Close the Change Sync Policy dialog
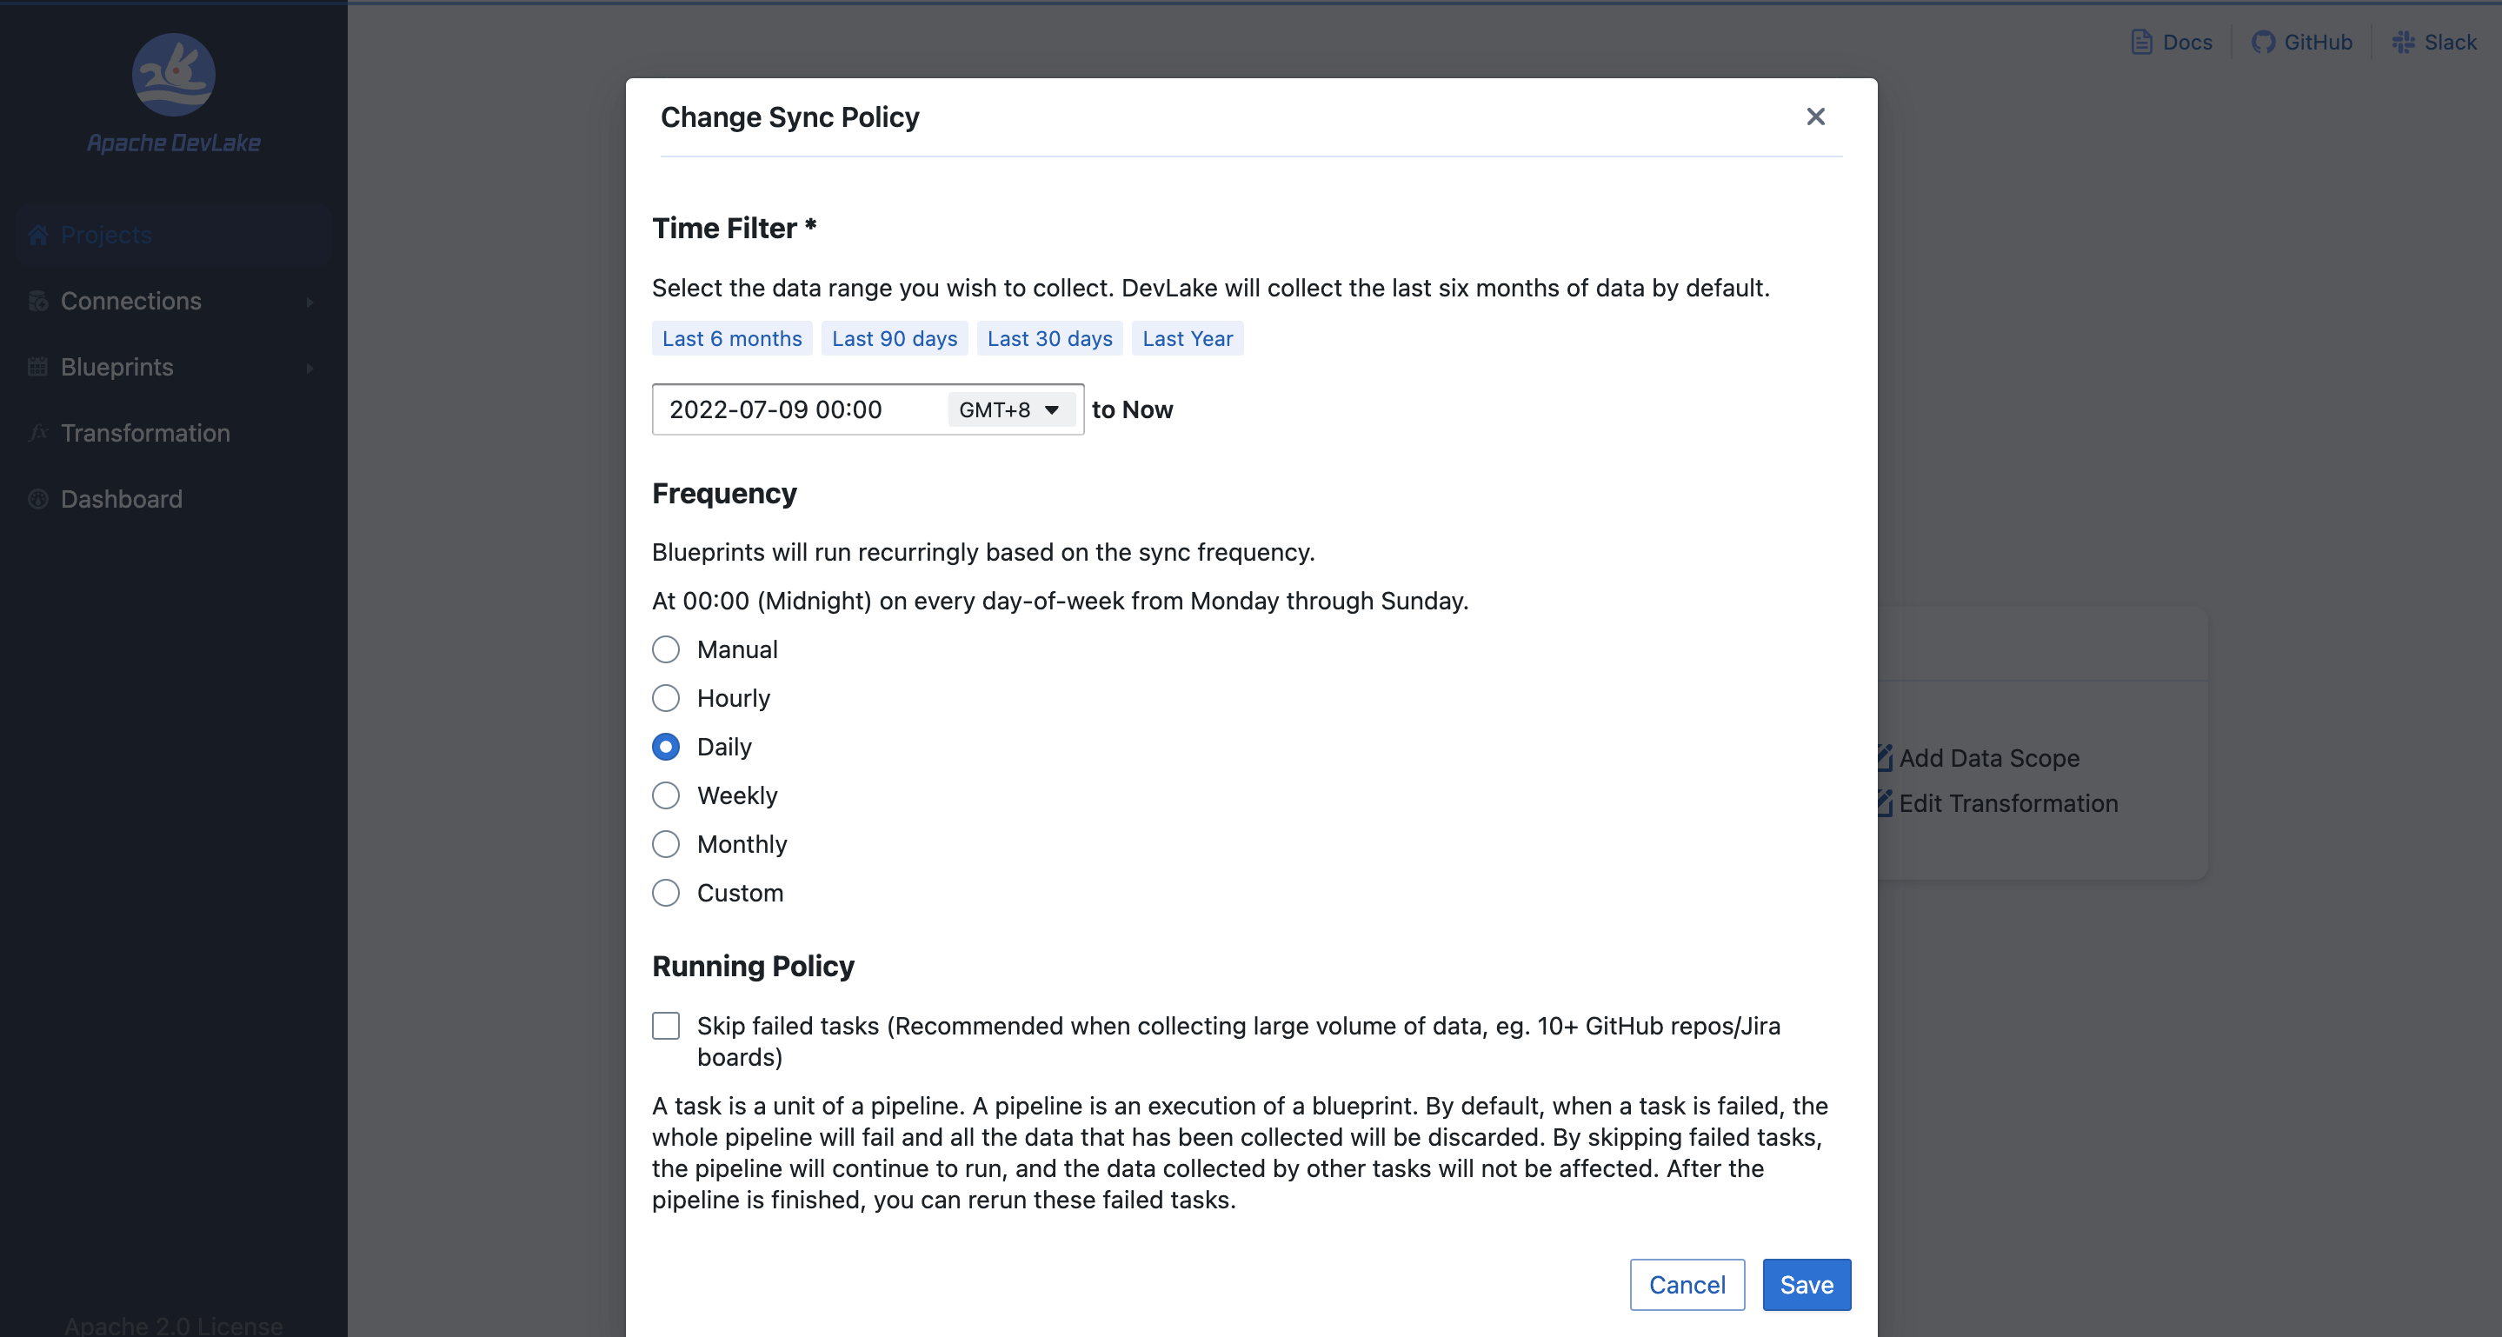 point(1815,116)
